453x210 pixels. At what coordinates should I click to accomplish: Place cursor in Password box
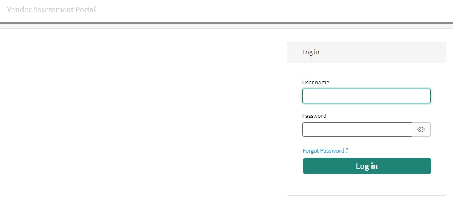357,129
